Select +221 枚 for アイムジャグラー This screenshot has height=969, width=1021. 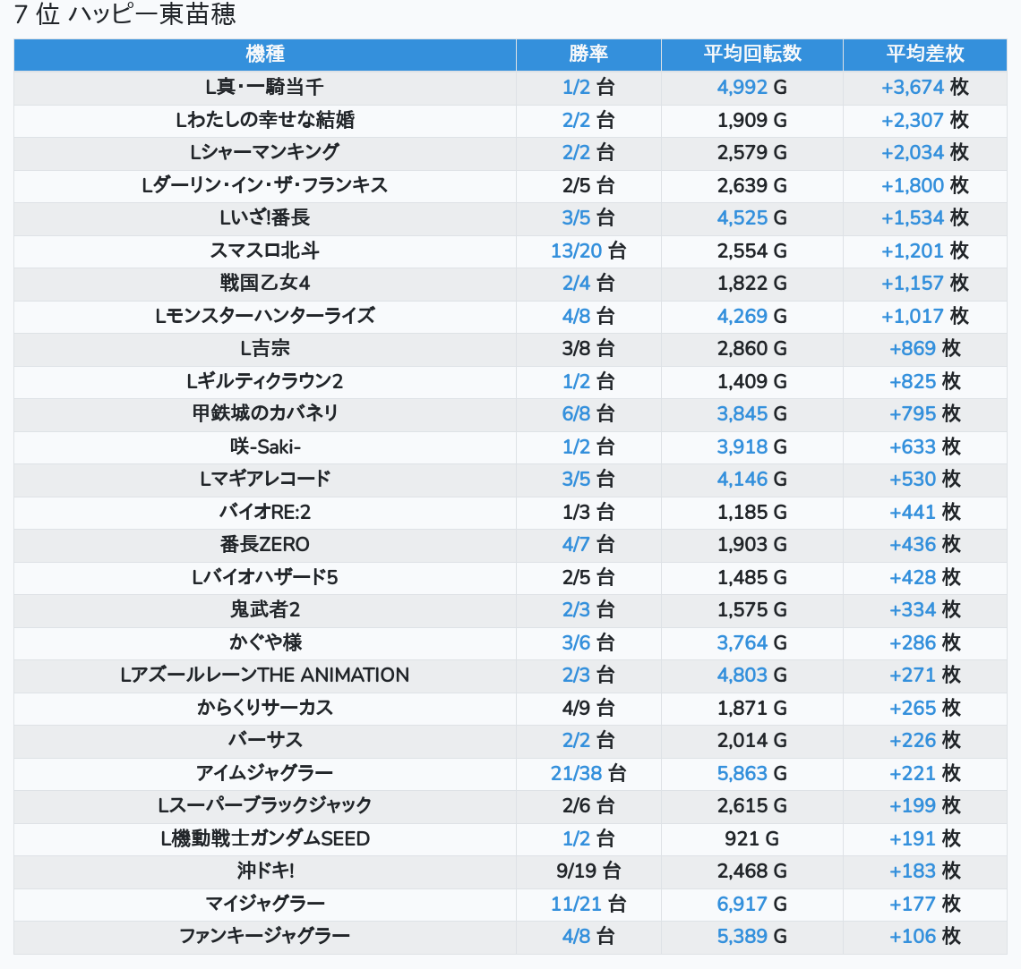click(924, 773)
